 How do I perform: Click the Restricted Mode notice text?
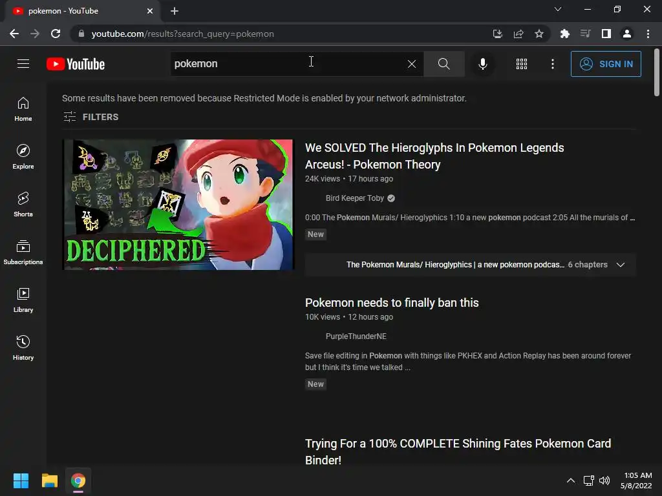tap(264, 98)
